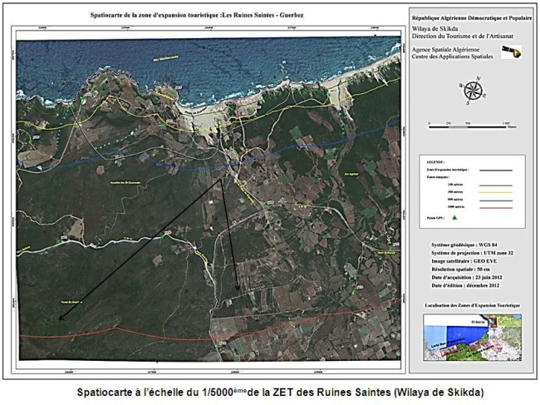Click the caption 'Spatiocarte à l'échelle du 1/5000'

(270, 391)
